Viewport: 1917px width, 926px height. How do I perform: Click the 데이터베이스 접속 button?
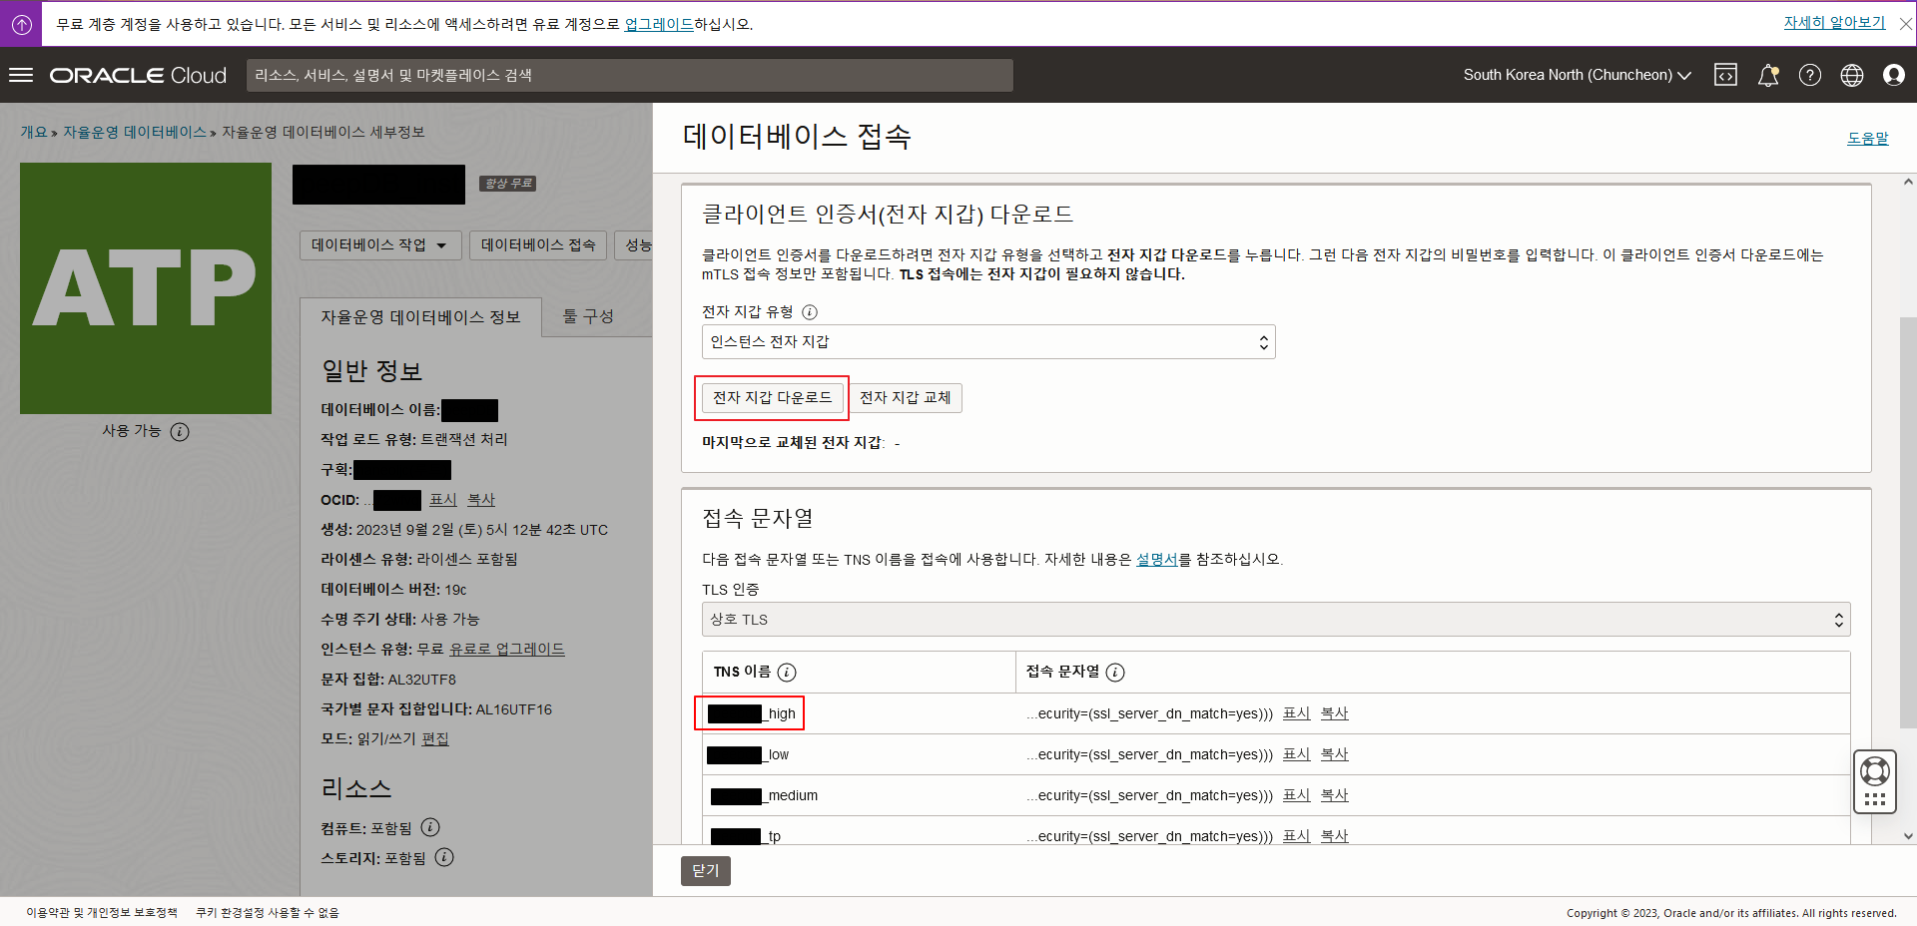point(538,245)
